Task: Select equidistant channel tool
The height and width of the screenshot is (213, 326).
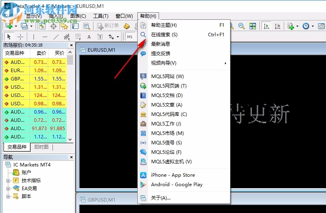Action: pyautogui.click(x=67, y=37)
